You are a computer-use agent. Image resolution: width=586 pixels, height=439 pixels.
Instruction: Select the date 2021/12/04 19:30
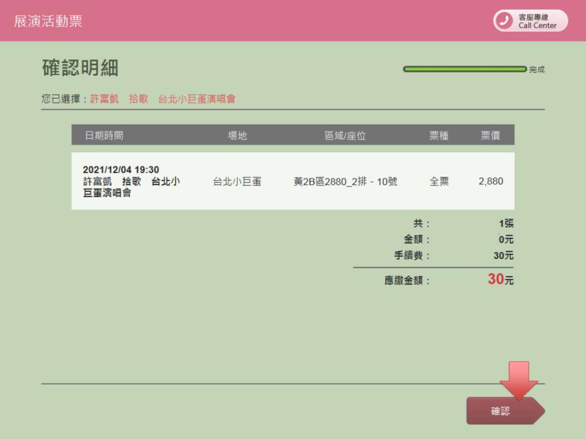pos(121,170)
